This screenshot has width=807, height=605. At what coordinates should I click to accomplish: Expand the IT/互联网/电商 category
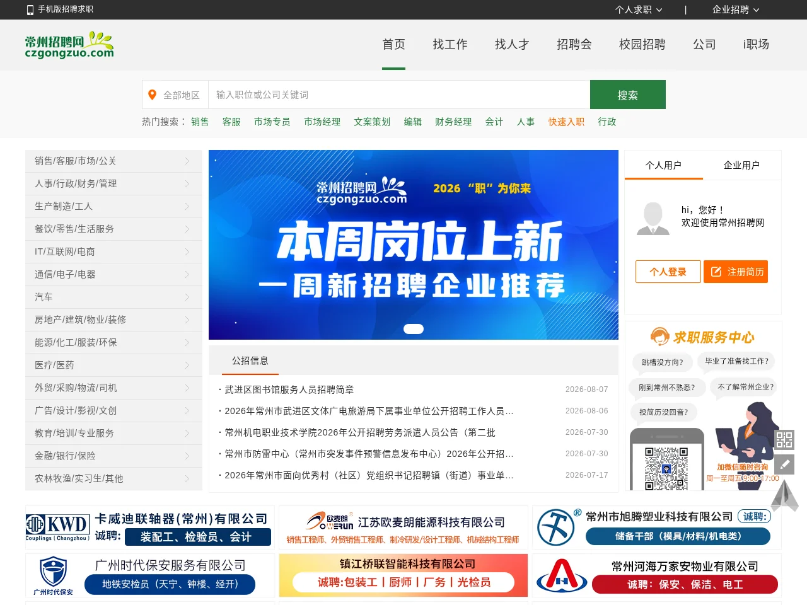tap(113, 252)
